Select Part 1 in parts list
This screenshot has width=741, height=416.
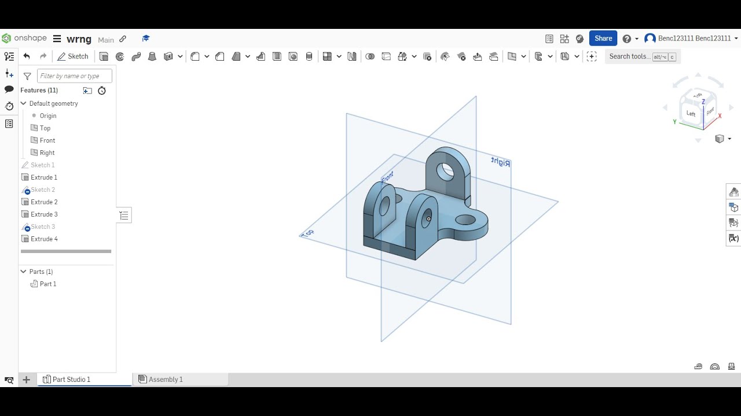click(48, 284)
